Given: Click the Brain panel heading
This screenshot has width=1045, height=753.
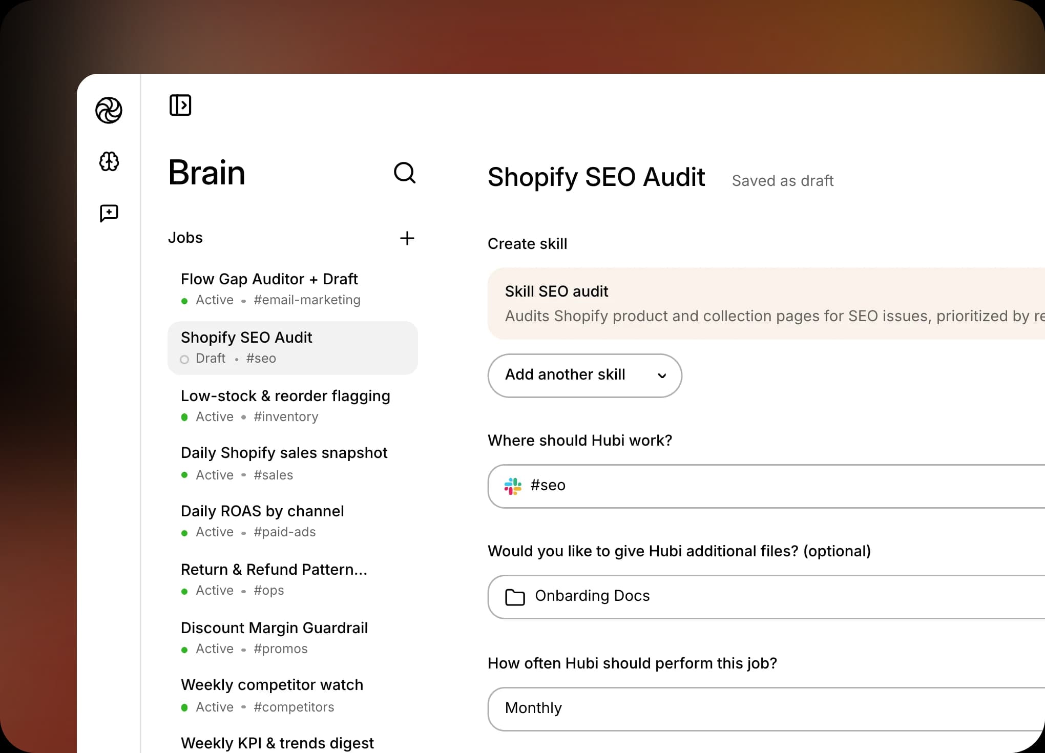Looking at the screenshot, I should point(206,173).
